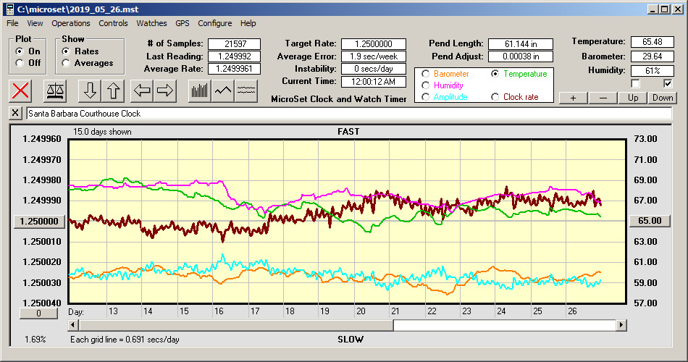Click the 0 button below rate axis
688x362 pixels.
pos(38,313)
